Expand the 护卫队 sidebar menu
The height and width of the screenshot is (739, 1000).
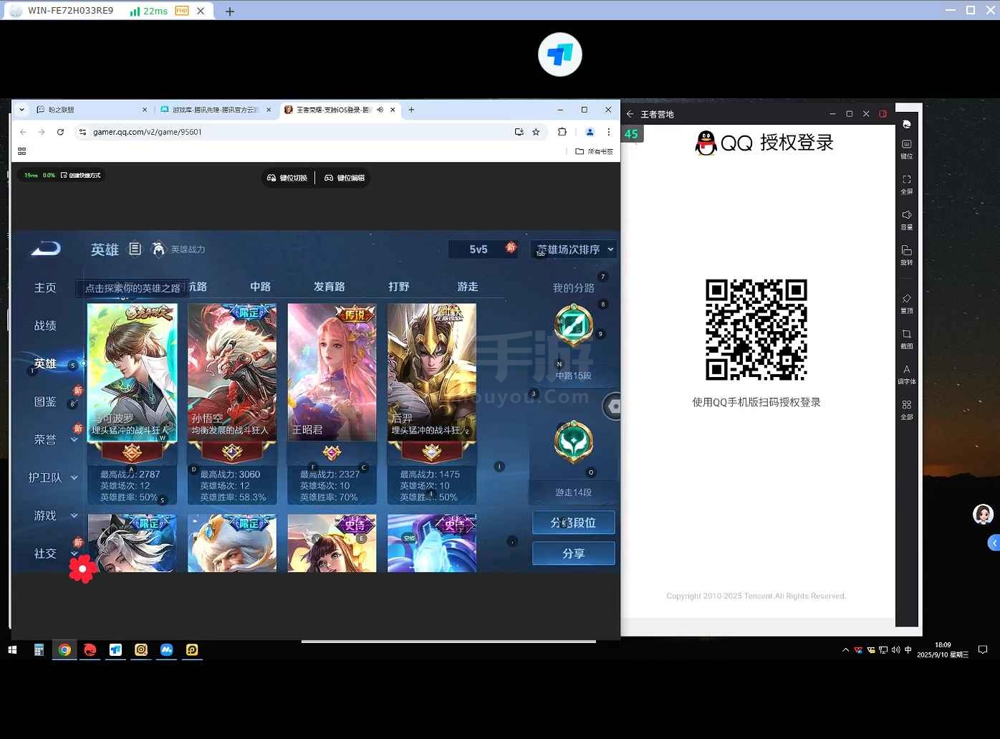[x=53, y=477]
